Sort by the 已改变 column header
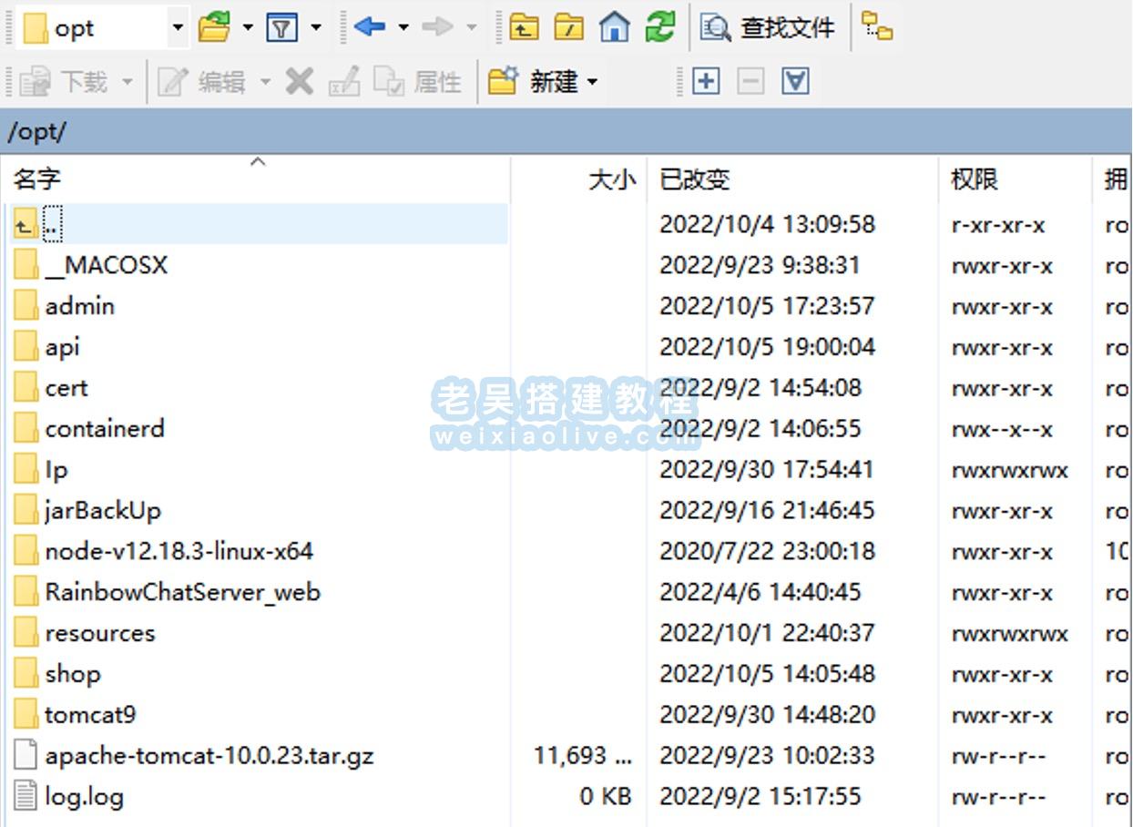Image resolution: width=1133 pixels, height=827 pixels. (x=694, y=179)
